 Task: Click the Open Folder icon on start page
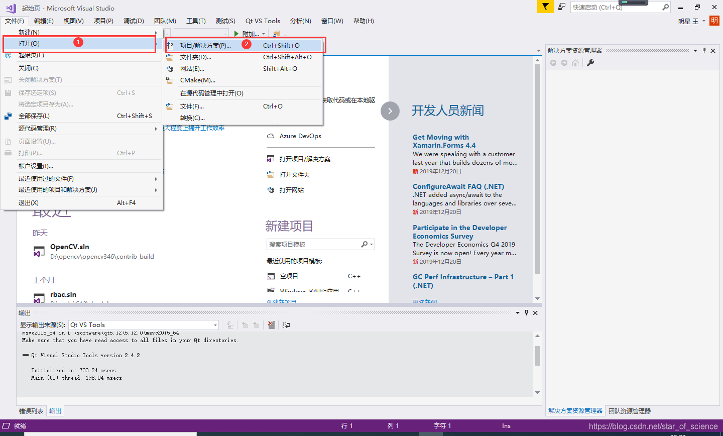coord(271,175)
